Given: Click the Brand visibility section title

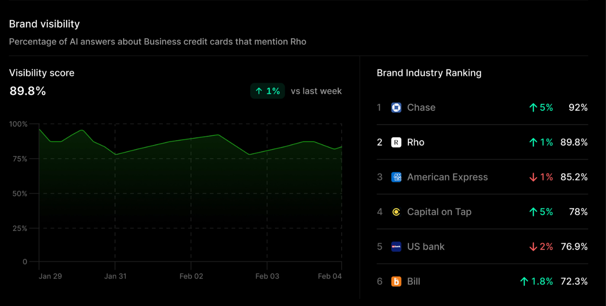Looking at the screenshot, I should point(44,24).
